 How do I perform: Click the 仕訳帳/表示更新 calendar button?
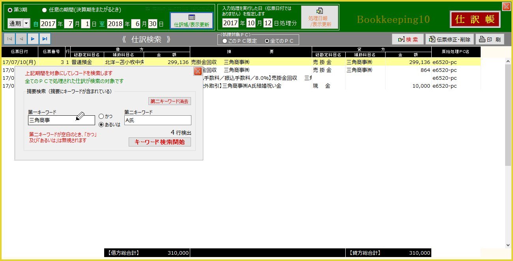[x=192, y=21]
